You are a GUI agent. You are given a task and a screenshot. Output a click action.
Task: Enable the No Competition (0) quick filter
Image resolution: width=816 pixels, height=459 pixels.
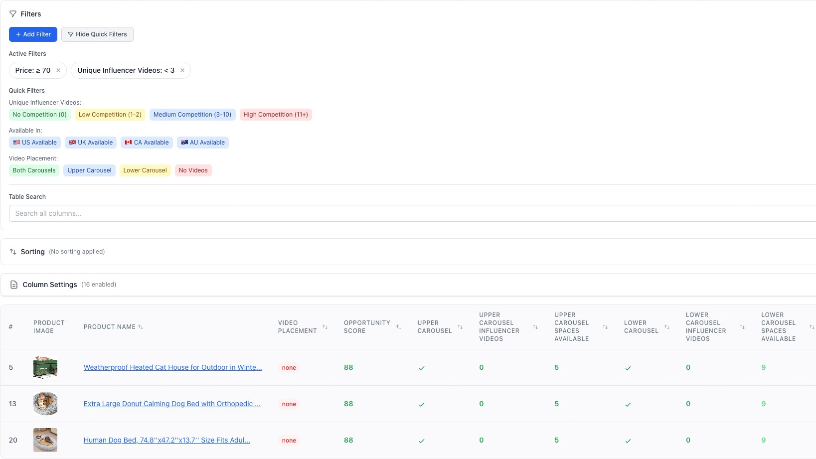(x=39, y=114)
